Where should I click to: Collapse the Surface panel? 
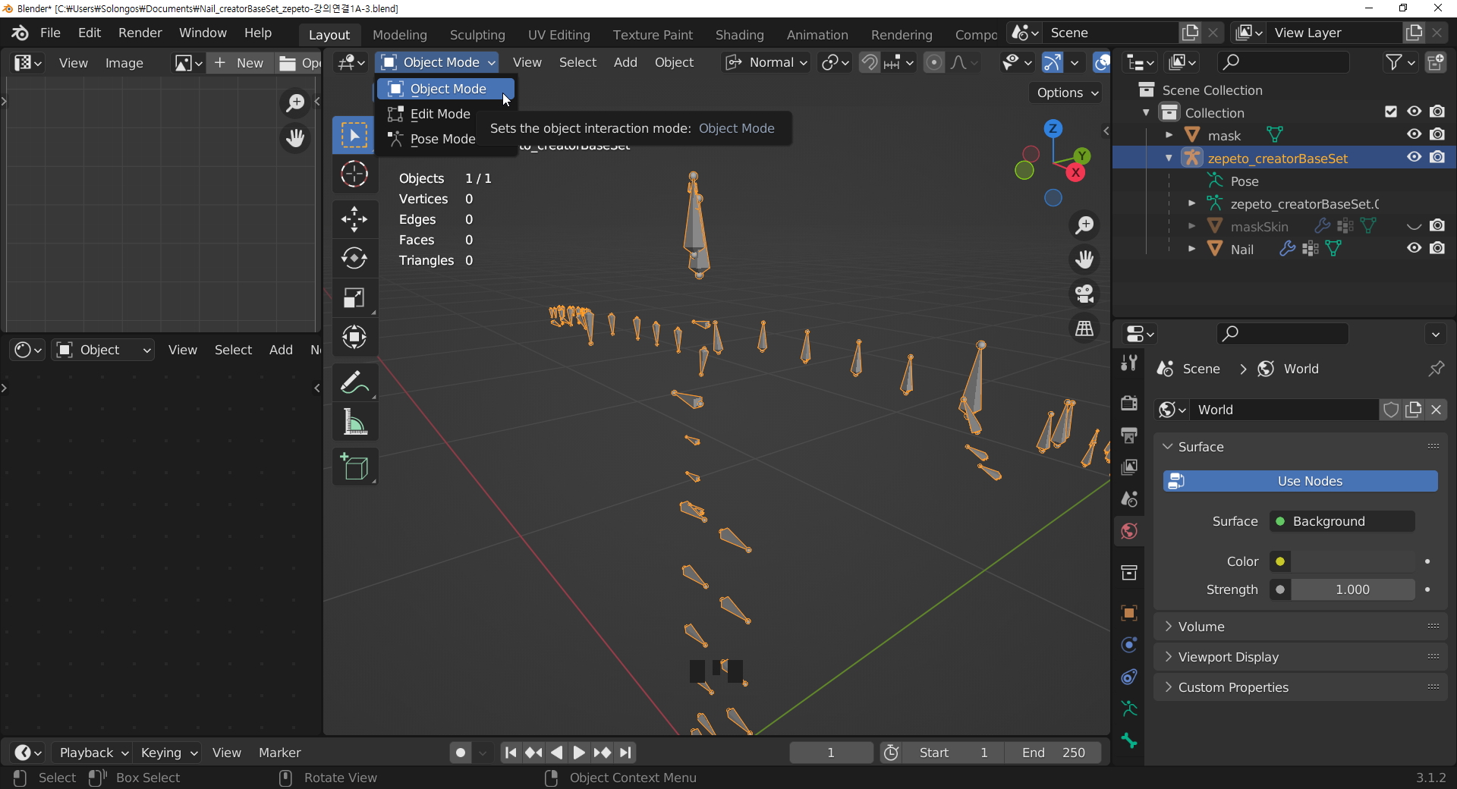[x=1300, y=447]
